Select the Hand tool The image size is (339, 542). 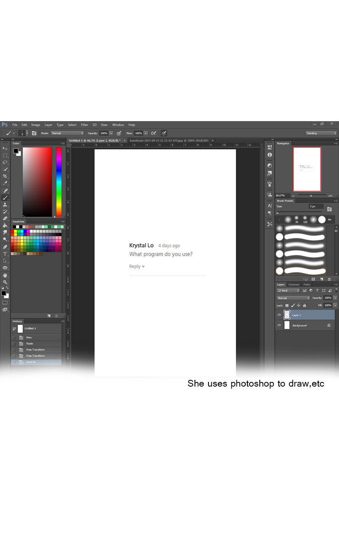tap(5, 275)
